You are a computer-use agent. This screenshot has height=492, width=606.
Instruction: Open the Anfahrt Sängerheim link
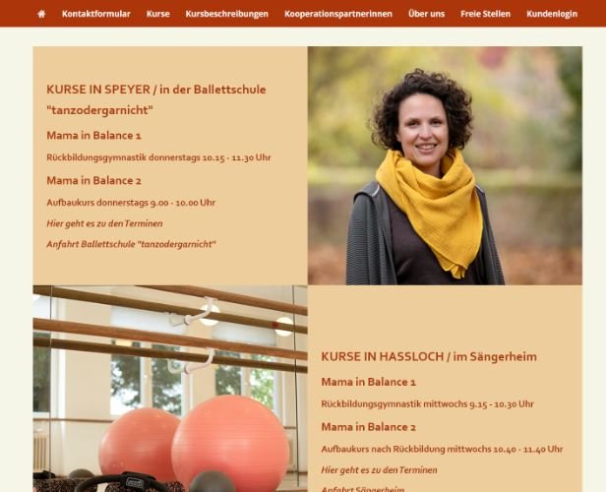(x=362, y=489)
